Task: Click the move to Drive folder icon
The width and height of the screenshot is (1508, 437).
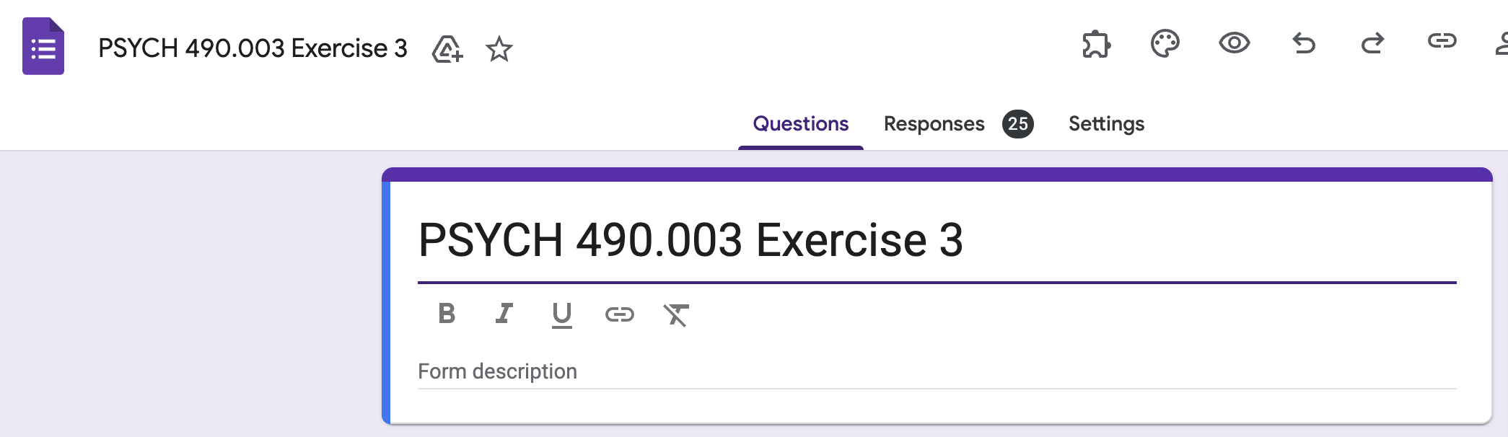Action: 447,49
